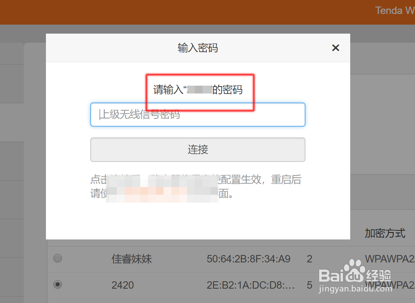The image size is (415, 303).
Task: Select the radio button for 佳睿妹妹
Action: [57, 258]
